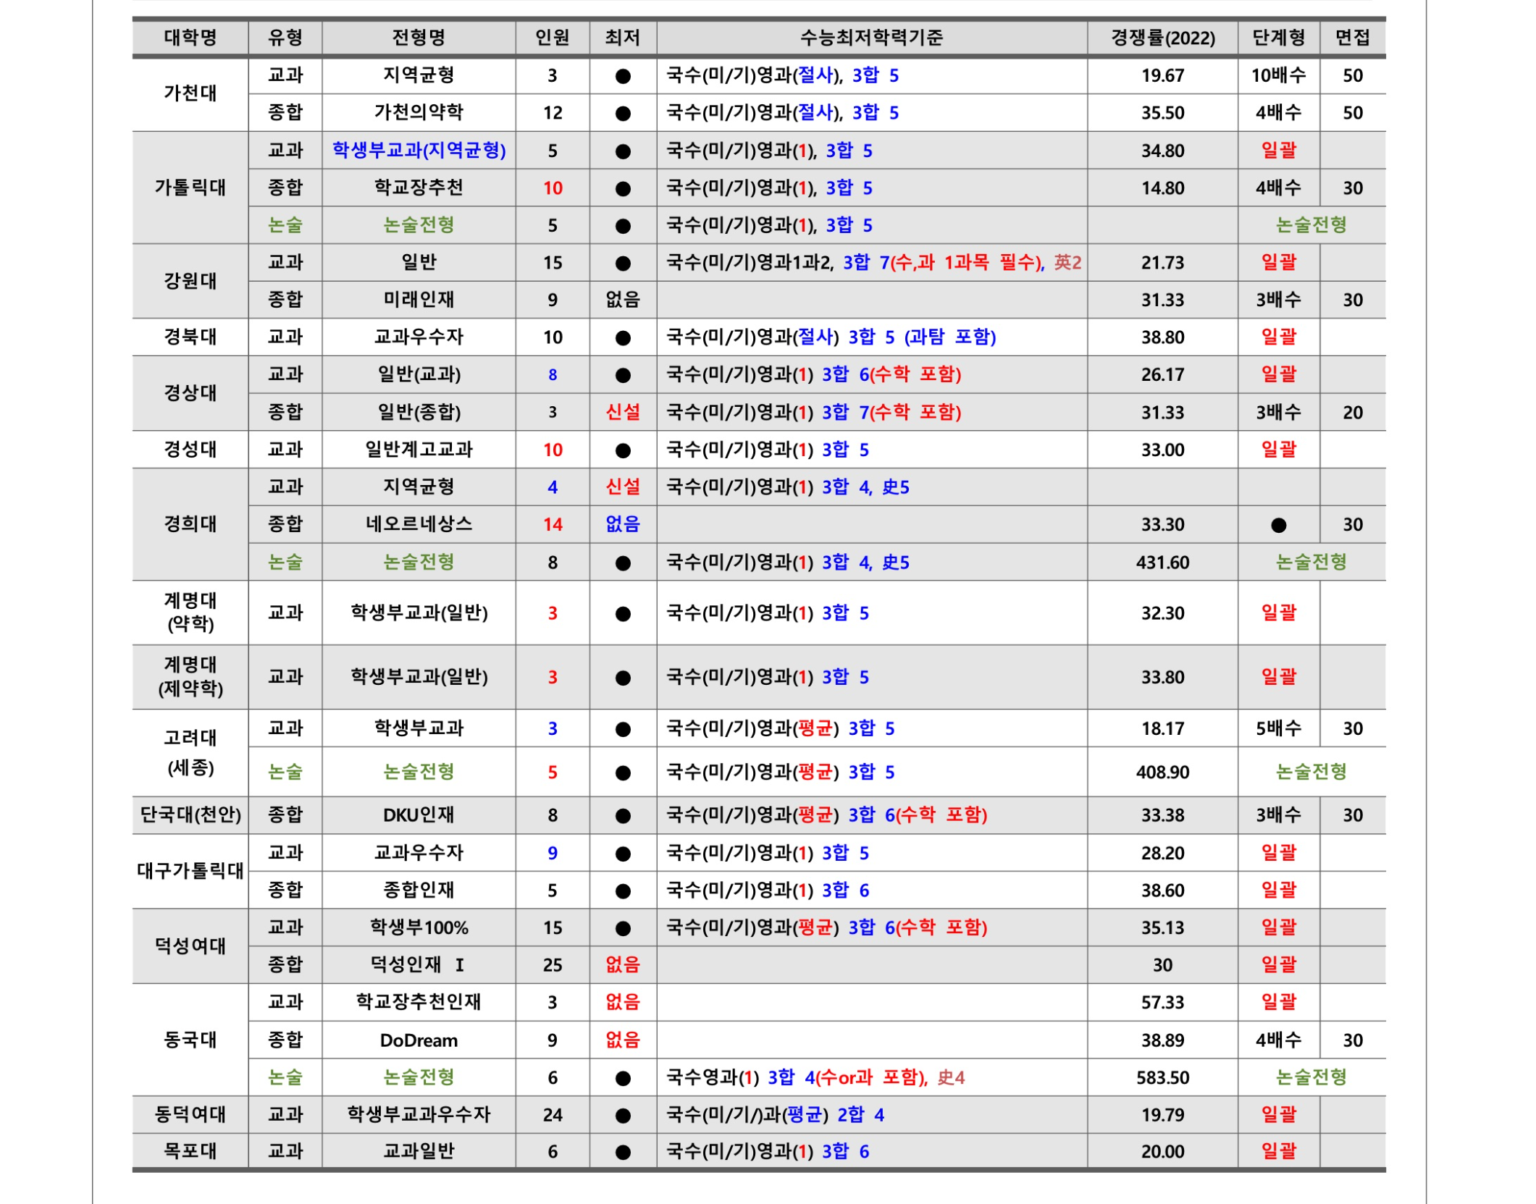Click the 583.50 competition rate value

(x=1162, y=1077)
